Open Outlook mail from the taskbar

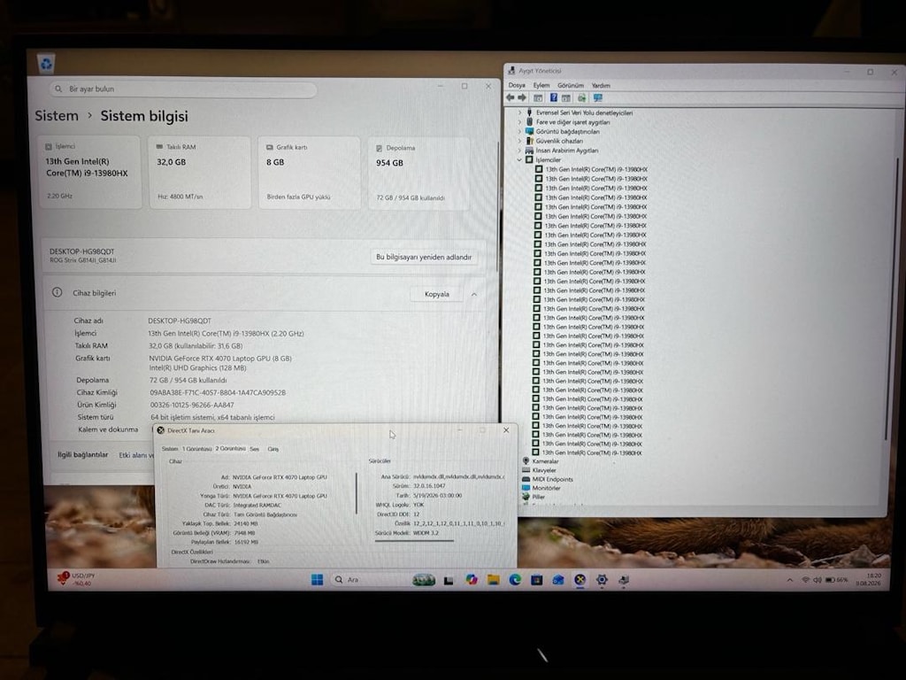(558, 579)
